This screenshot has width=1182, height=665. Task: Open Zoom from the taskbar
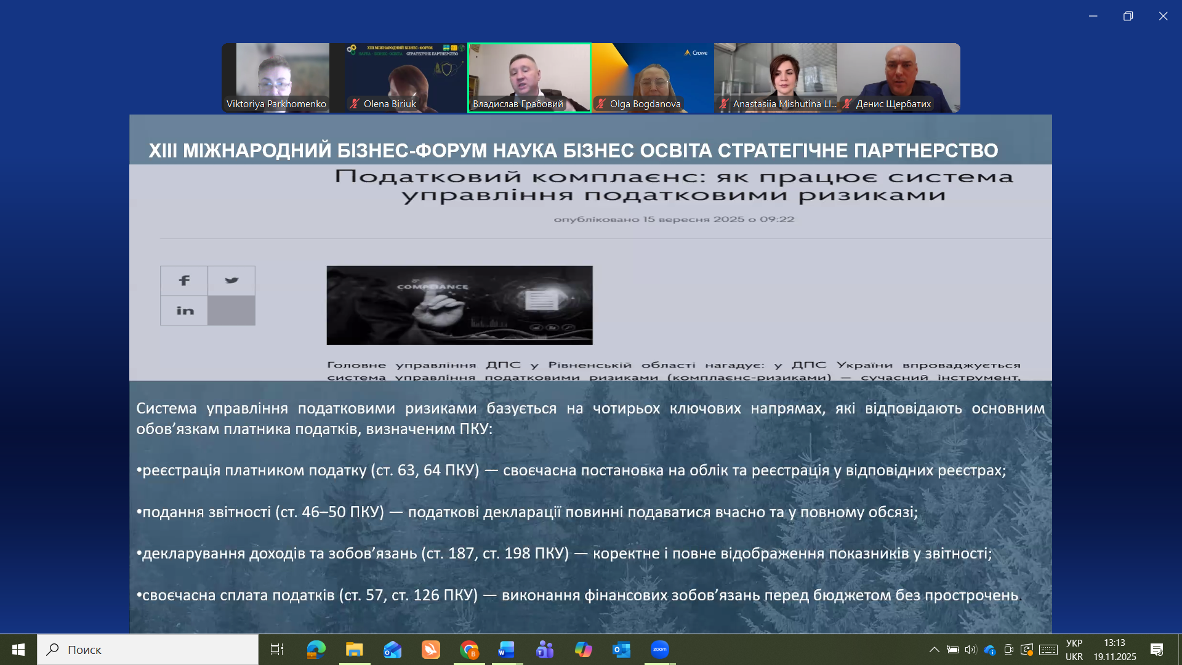pos(659,650)
